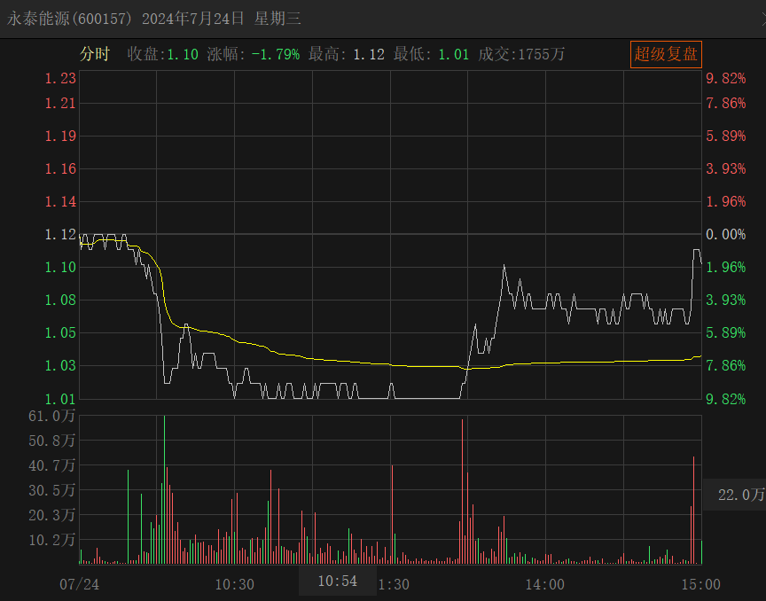Click the 最低 1.01 low value

point(431,54)
